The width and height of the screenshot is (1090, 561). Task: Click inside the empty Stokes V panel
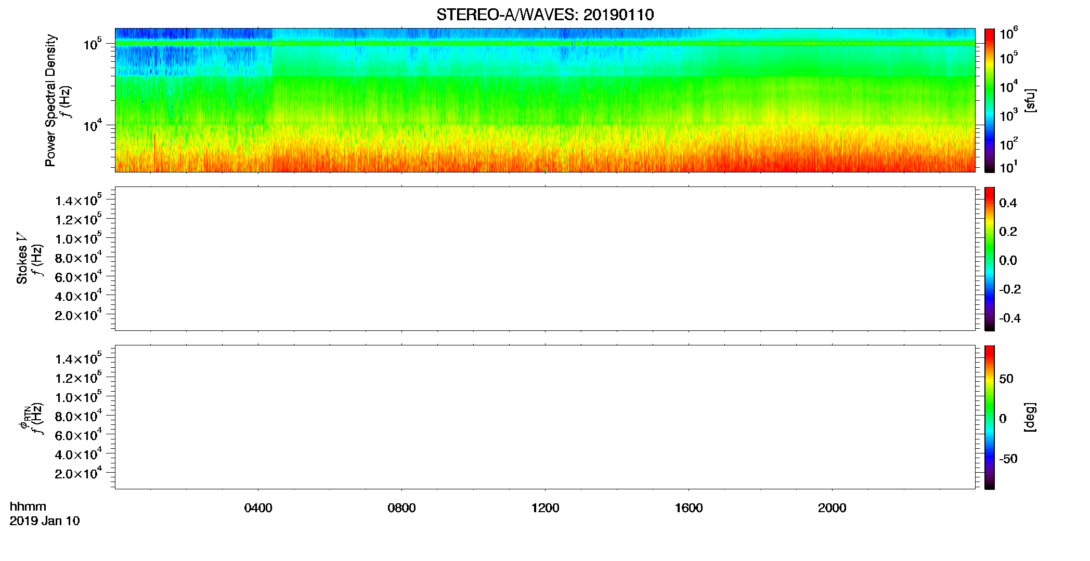point(545,259)
